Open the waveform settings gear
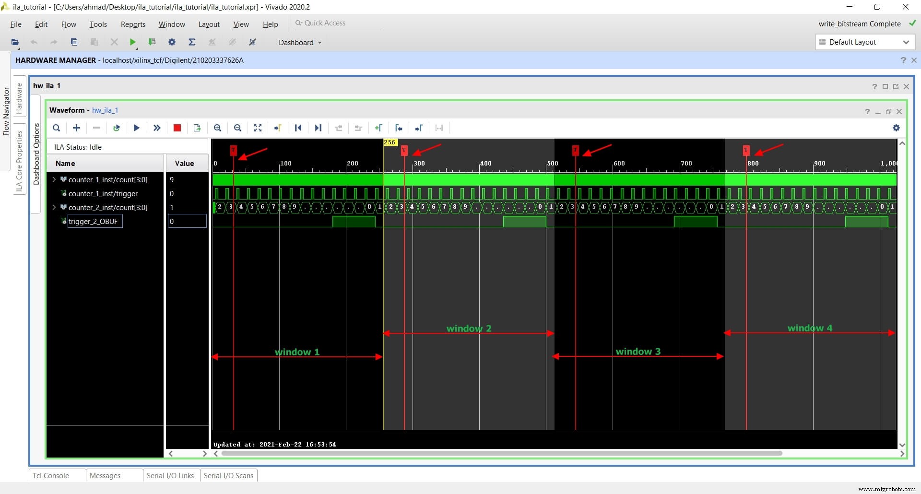 click(x=897, y=128)
